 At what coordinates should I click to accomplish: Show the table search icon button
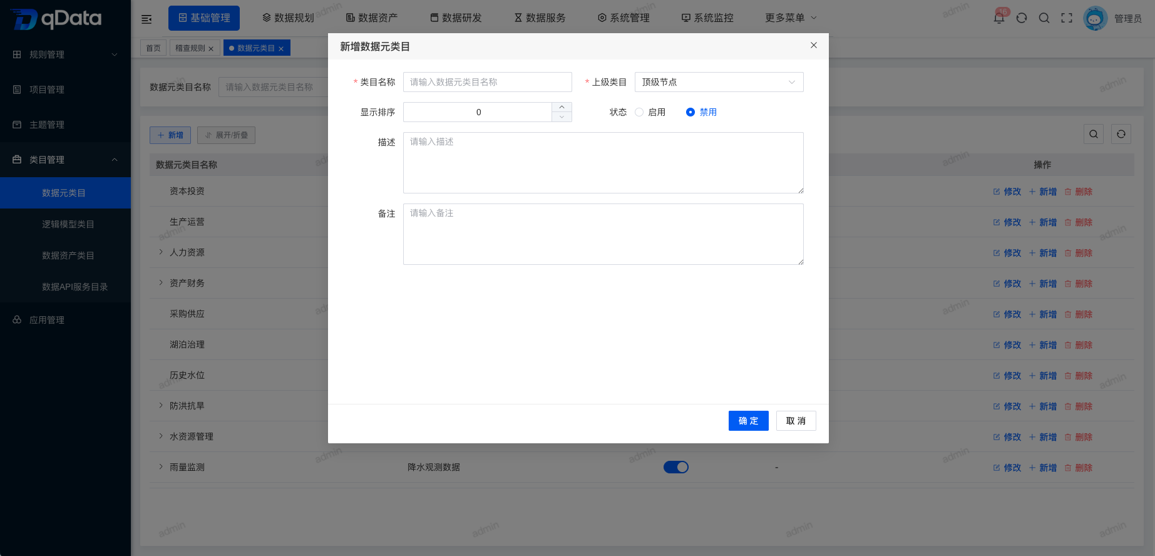1094,134
